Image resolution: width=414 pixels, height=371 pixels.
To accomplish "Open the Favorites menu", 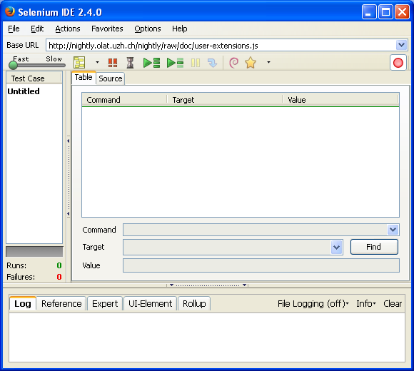I will 107,29.
